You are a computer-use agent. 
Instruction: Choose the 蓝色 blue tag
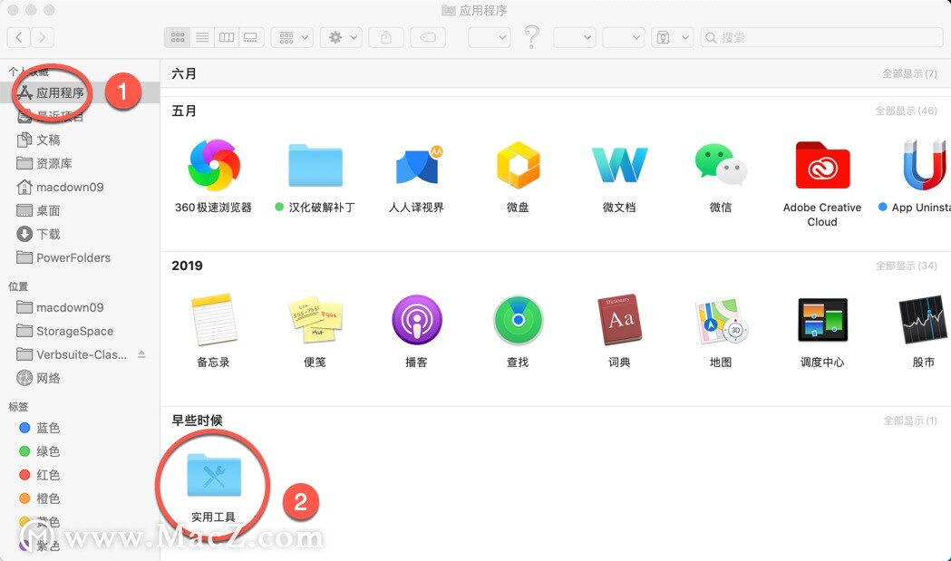(80, 428)
